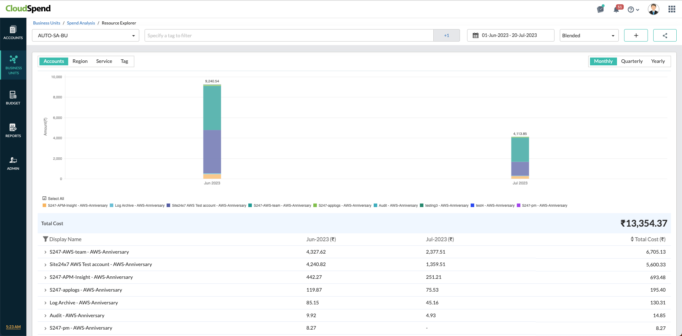Click the filter icon beside Display Name

coord(45,239)
